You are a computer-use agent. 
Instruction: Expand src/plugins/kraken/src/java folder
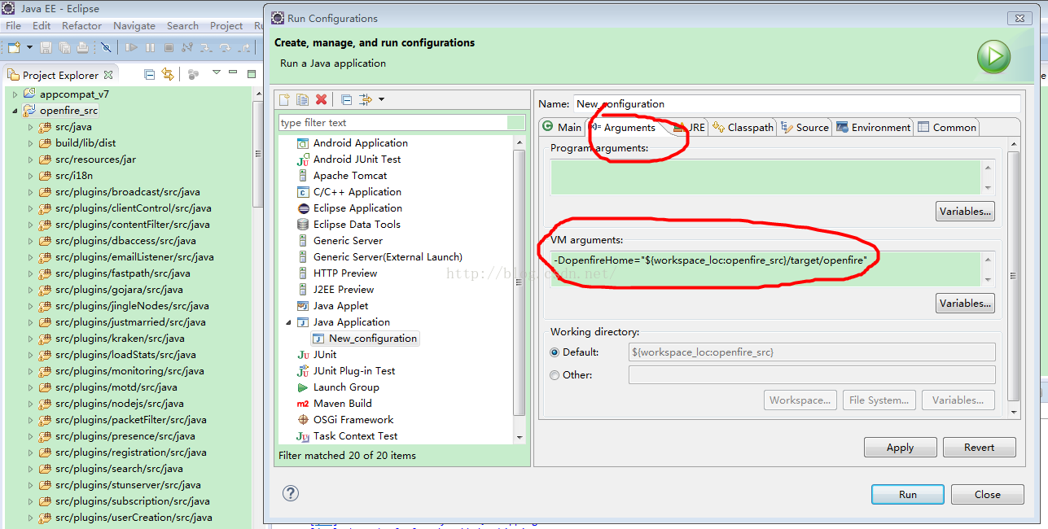click(31, 339)
